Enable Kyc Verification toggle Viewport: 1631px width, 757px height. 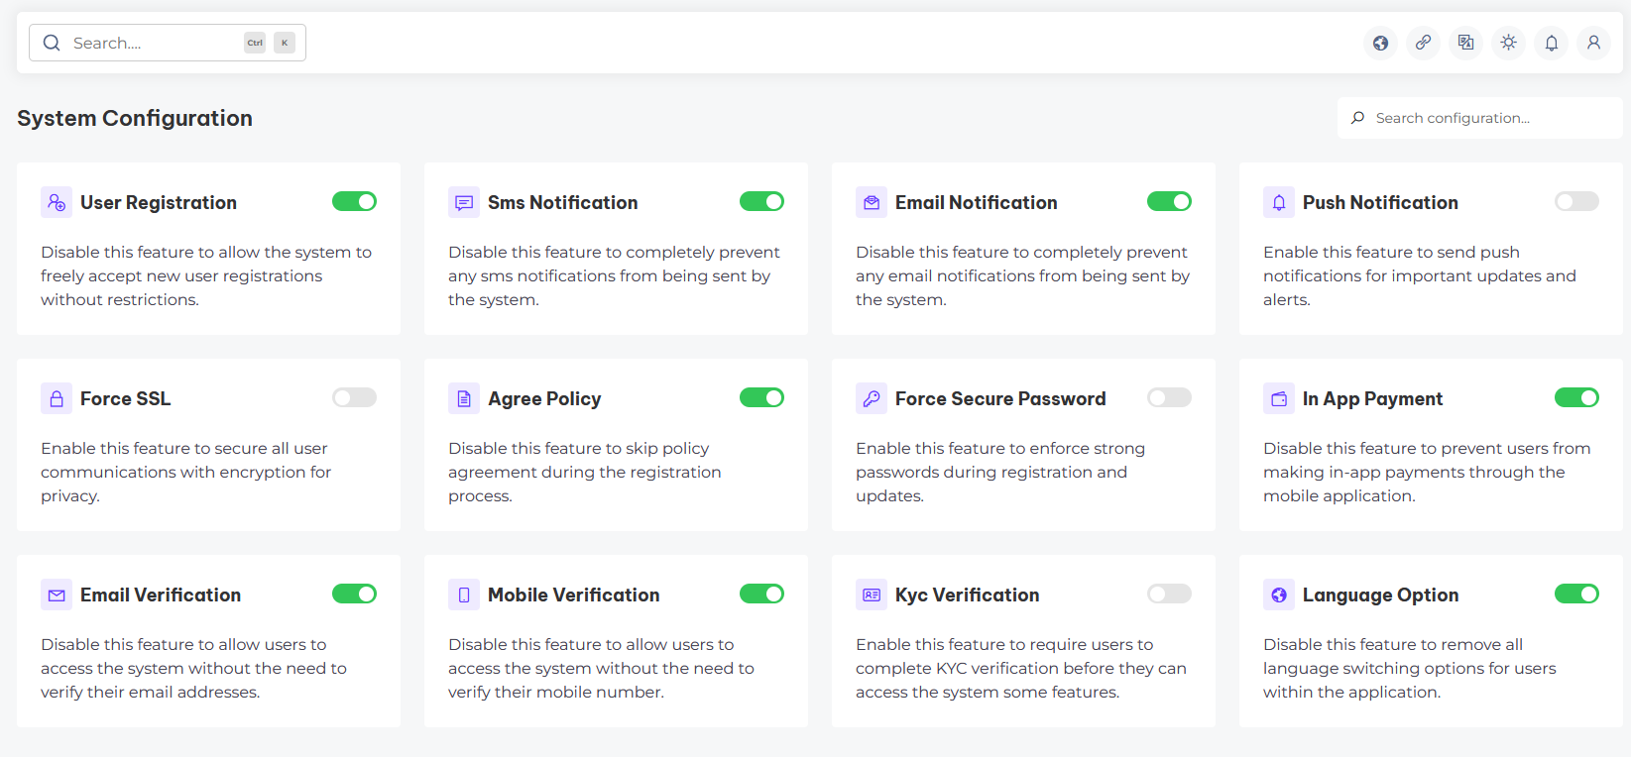pyautogui.click(x=1169, y=595)
